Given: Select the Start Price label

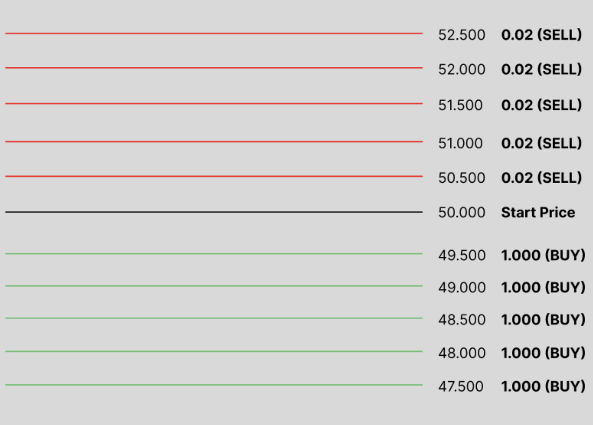Looking at the screenshot, I should click(x=538, y=212).
